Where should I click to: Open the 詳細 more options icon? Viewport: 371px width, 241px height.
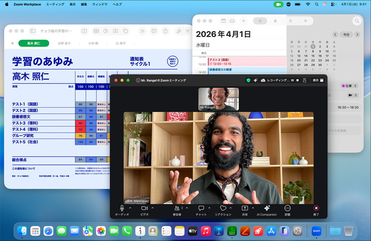point(288,208)
